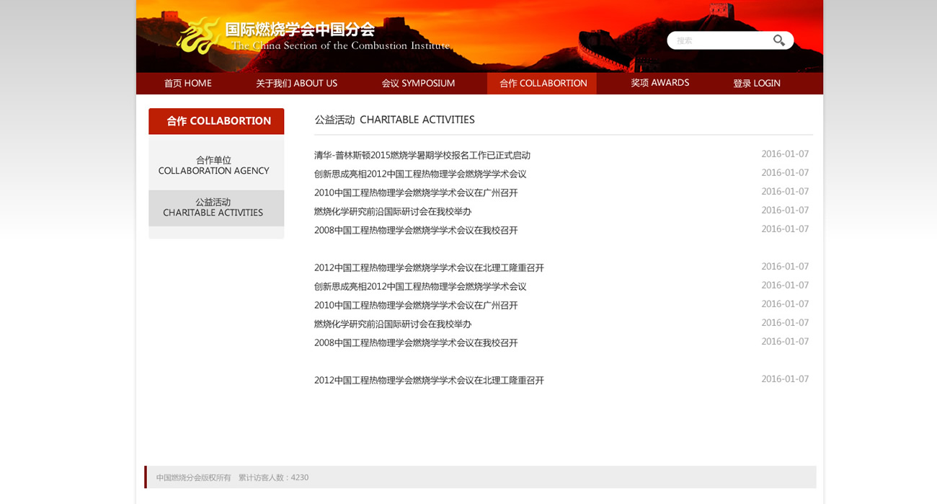Open the first 创新思成亮相2012 article link
Image resolution: width=937 pixels, height=504 pixels.
click(x=419, y=174)
